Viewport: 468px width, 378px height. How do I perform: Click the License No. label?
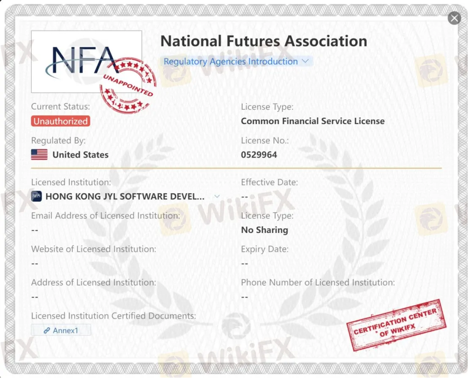click(x=265, y=140)
